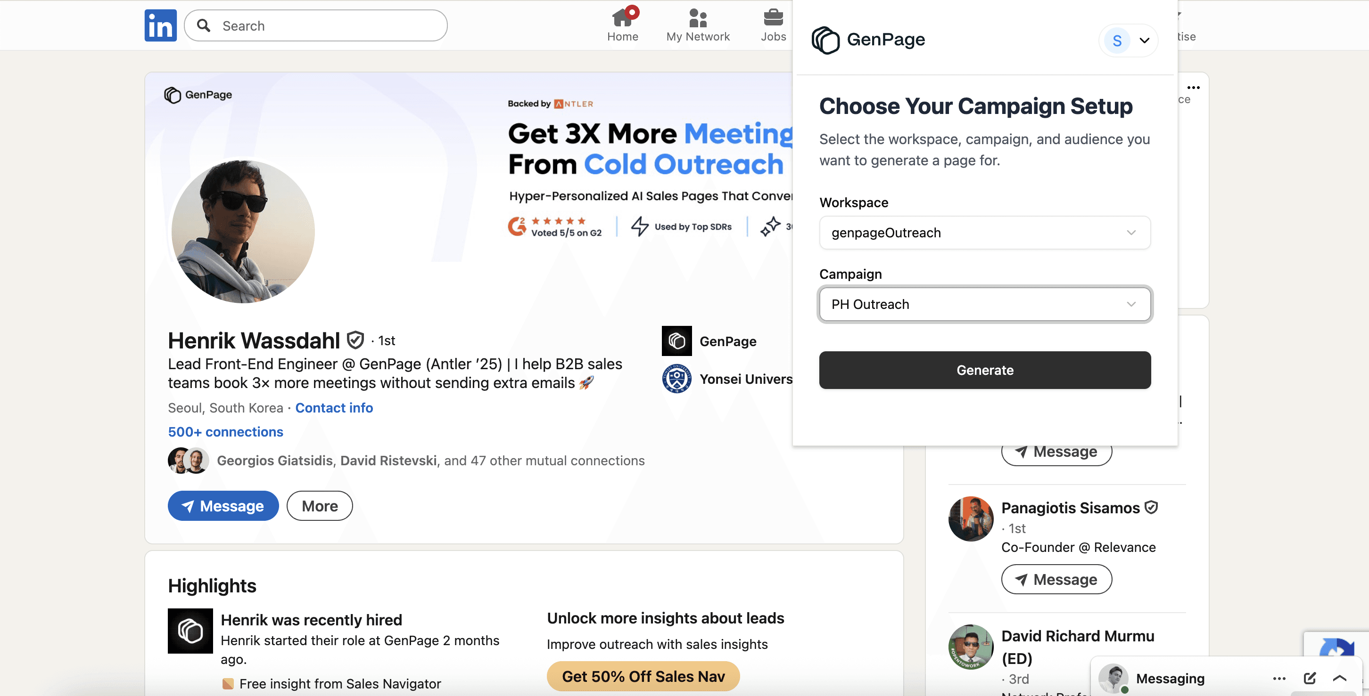Message Henrik Wassdahl

pyautogui.click(x=223, y=505)
